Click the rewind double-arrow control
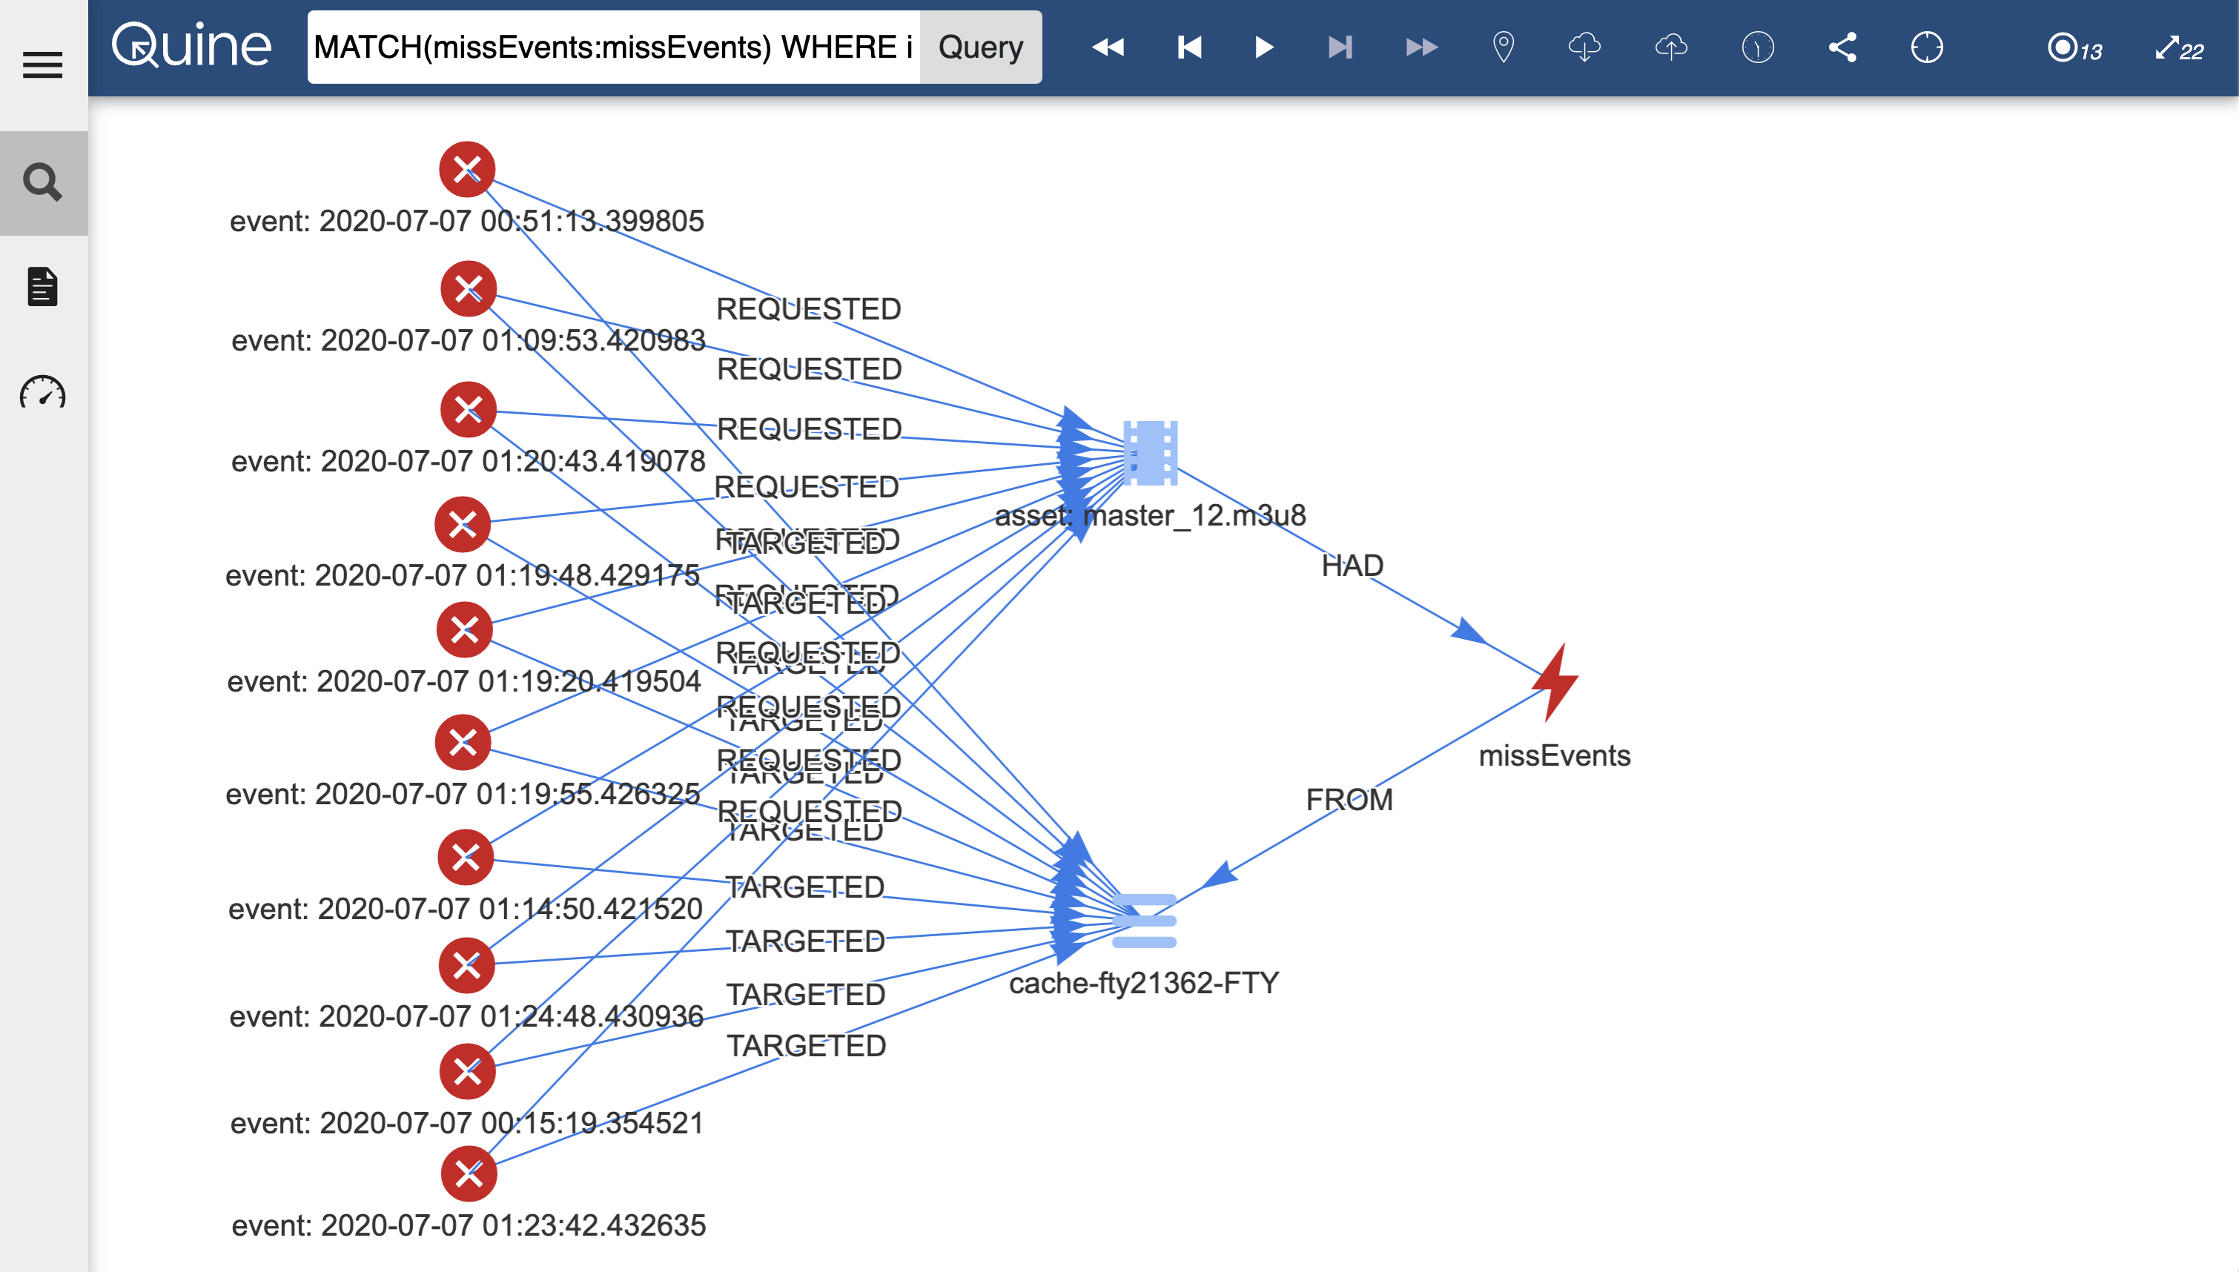 pyautogui.click(x=1108, y=47)
